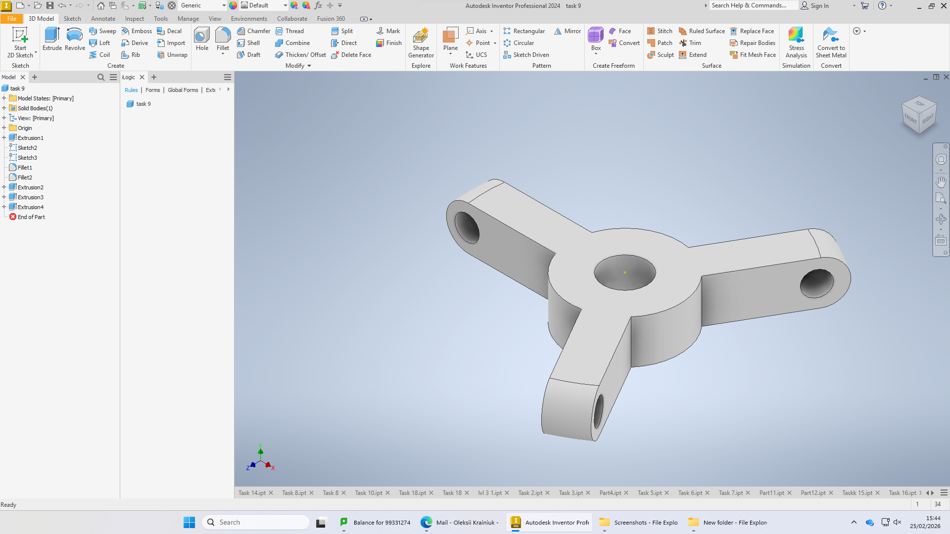Use the Thread tool
This screenshot has height=534, width=950.
coord(289,31)
